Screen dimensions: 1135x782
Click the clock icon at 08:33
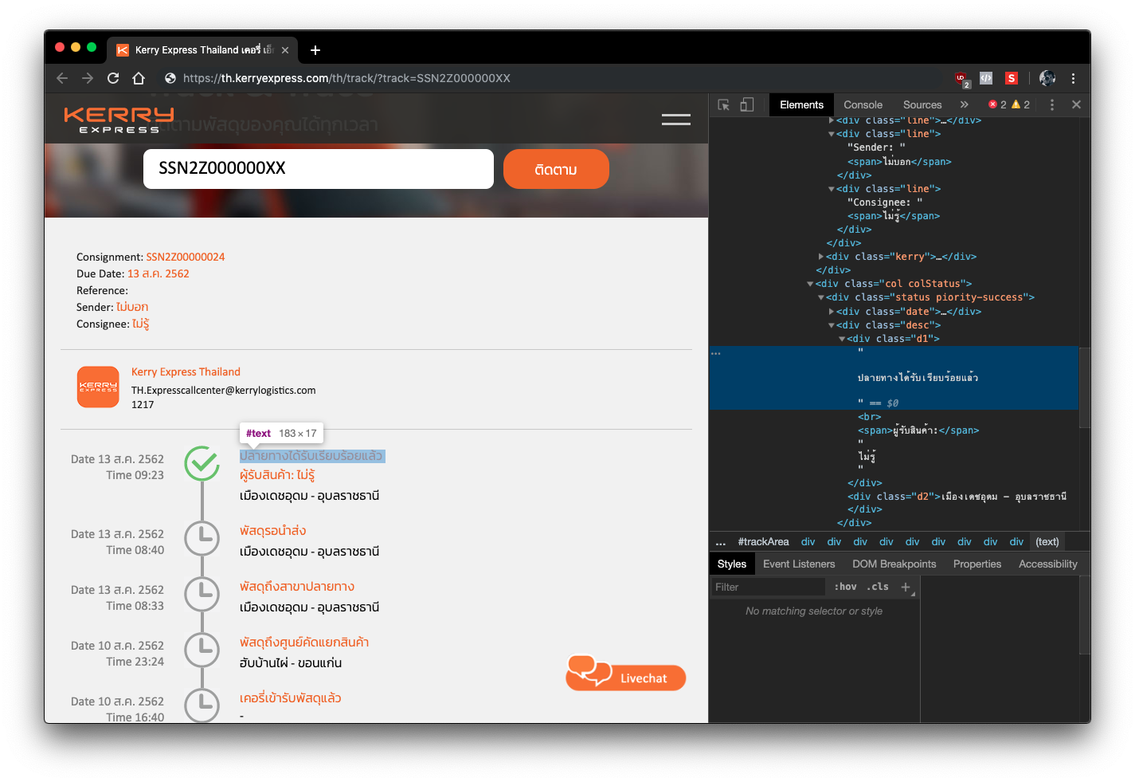pyautogui.click(x=202, y=594)
